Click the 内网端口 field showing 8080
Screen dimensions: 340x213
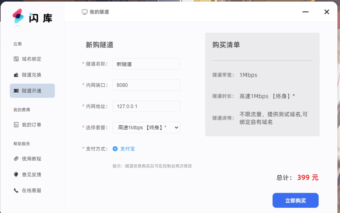(x=146, y=85)
